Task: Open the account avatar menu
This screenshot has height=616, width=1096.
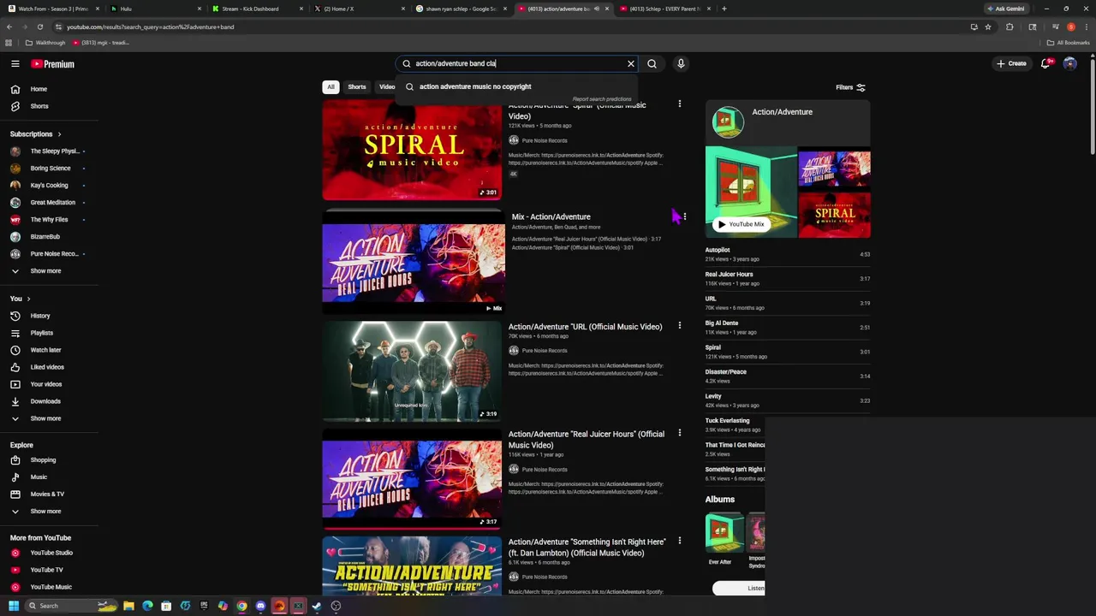Action: point(1069,63)
